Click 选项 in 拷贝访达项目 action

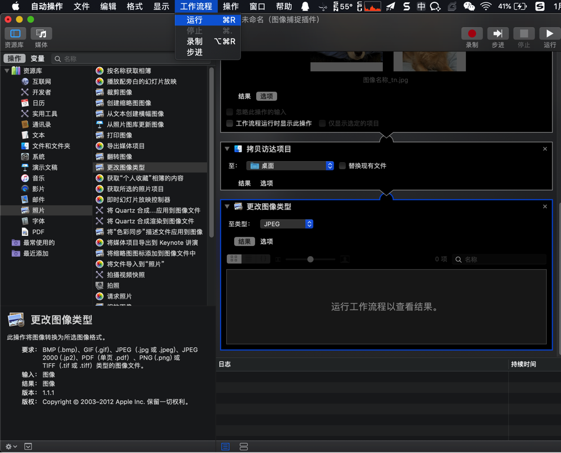point(266,183)
